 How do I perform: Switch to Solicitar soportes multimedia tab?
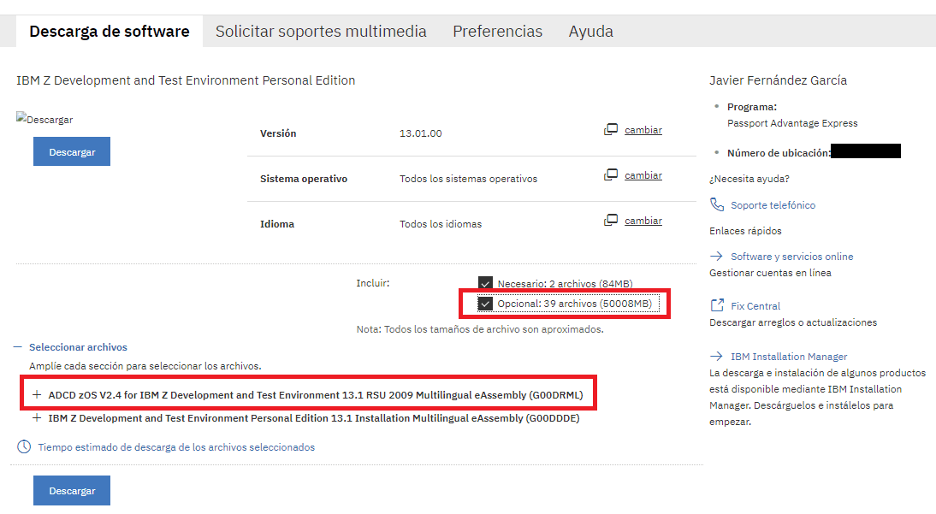[321, 32]
